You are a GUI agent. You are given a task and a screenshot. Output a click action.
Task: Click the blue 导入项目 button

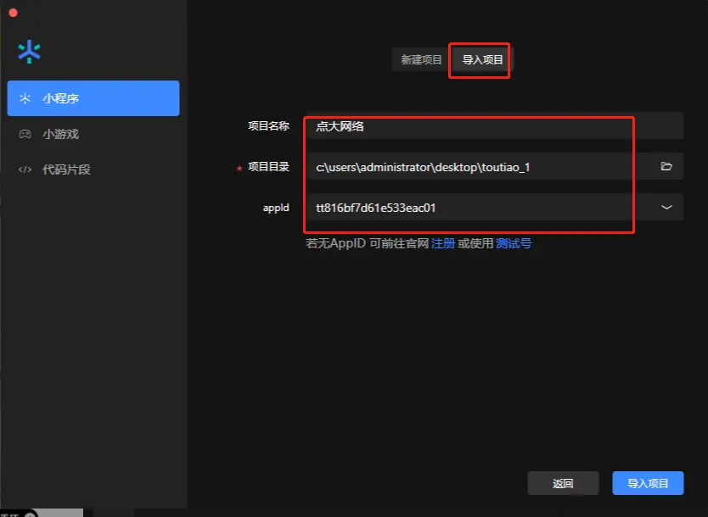coord(648,483)
